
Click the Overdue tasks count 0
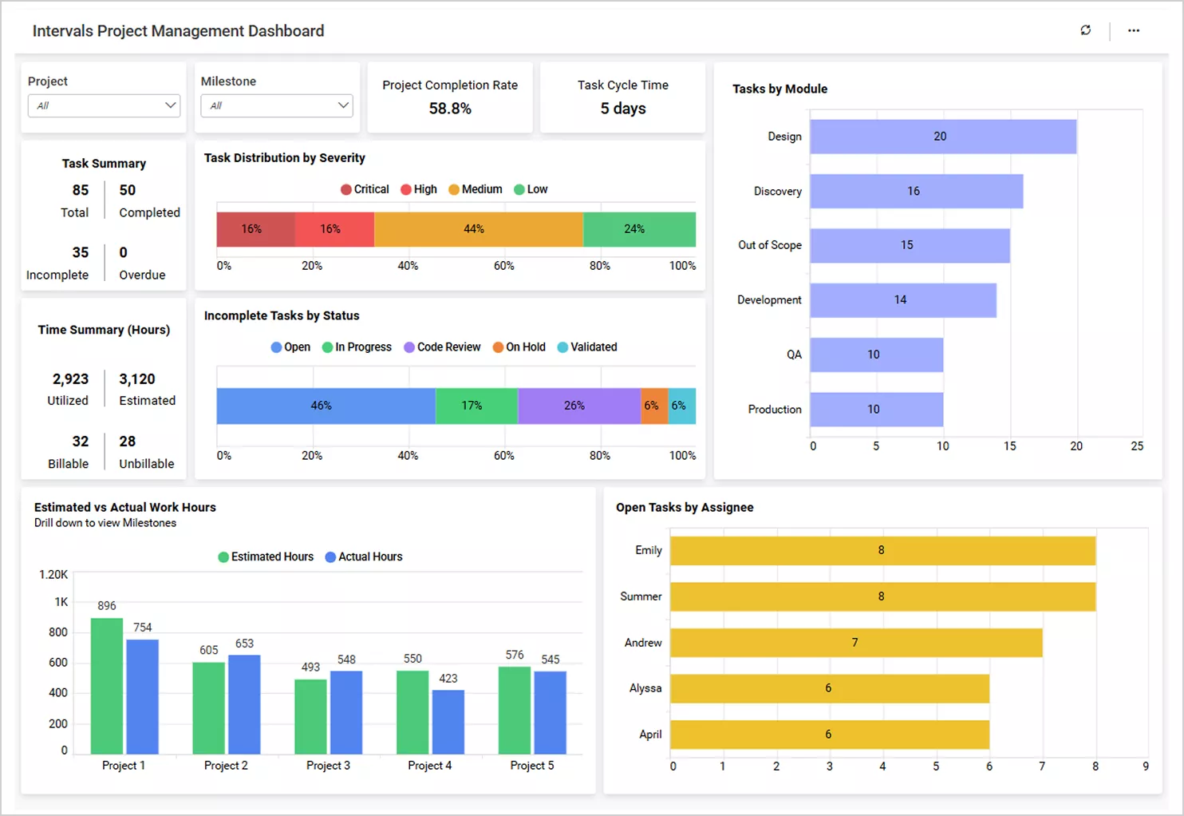[x=124, y=252]
